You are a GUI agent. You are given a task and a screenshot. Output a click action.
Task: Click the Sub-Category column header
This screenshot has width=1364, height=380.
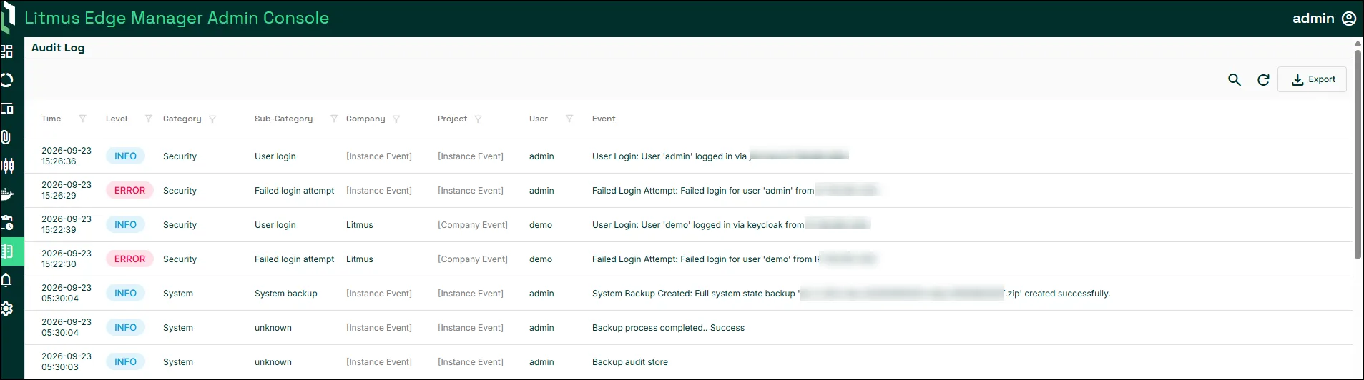[283, 119]
